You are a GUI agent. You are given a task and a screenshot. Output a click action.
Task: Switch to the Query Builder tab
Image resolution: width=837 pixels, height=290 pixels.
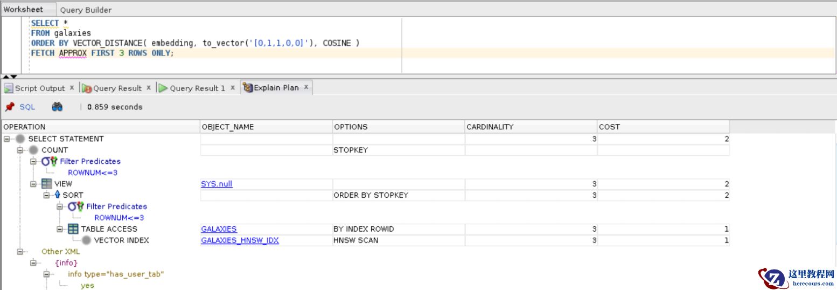pos(86,10)
